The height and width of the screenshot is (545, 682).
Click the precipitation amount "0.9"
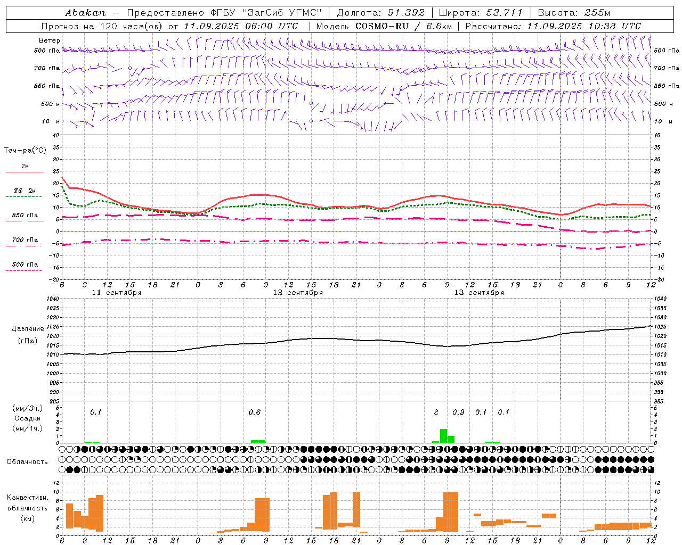tap(458, 412)
